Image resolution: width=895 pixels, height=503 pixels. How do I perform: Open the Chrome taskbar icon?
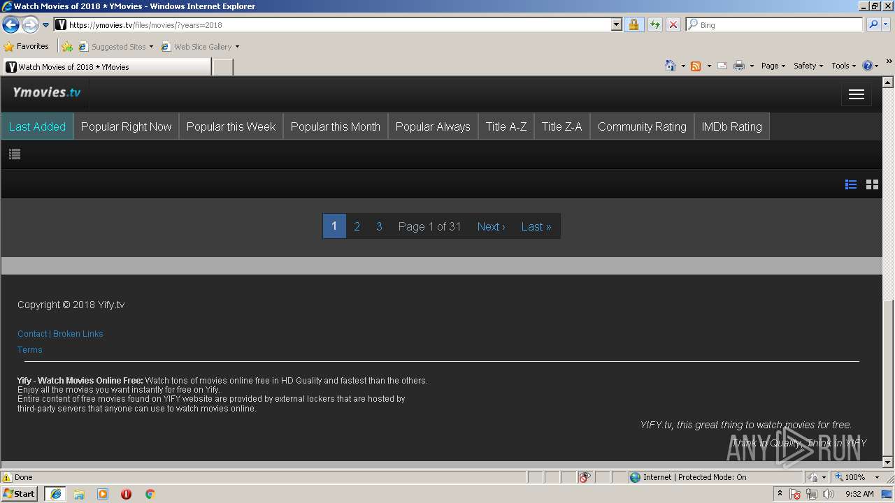point(150,494)
